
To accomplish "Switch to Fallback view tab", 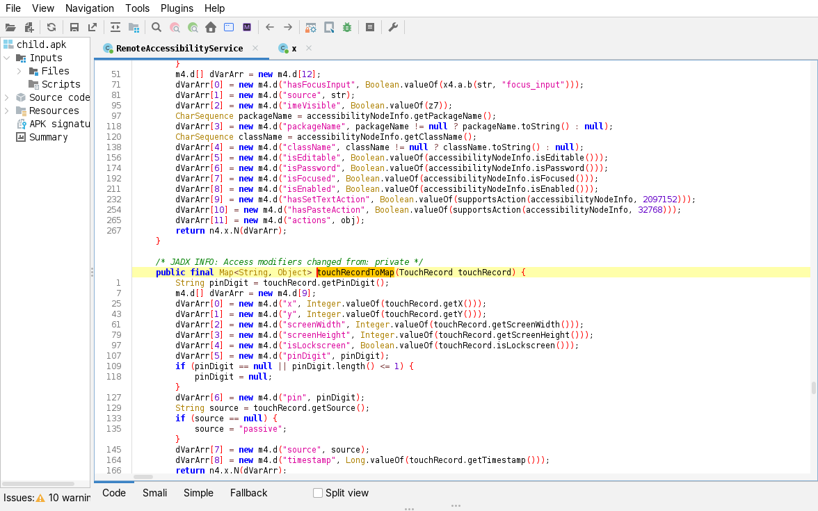I will (248, 493).
